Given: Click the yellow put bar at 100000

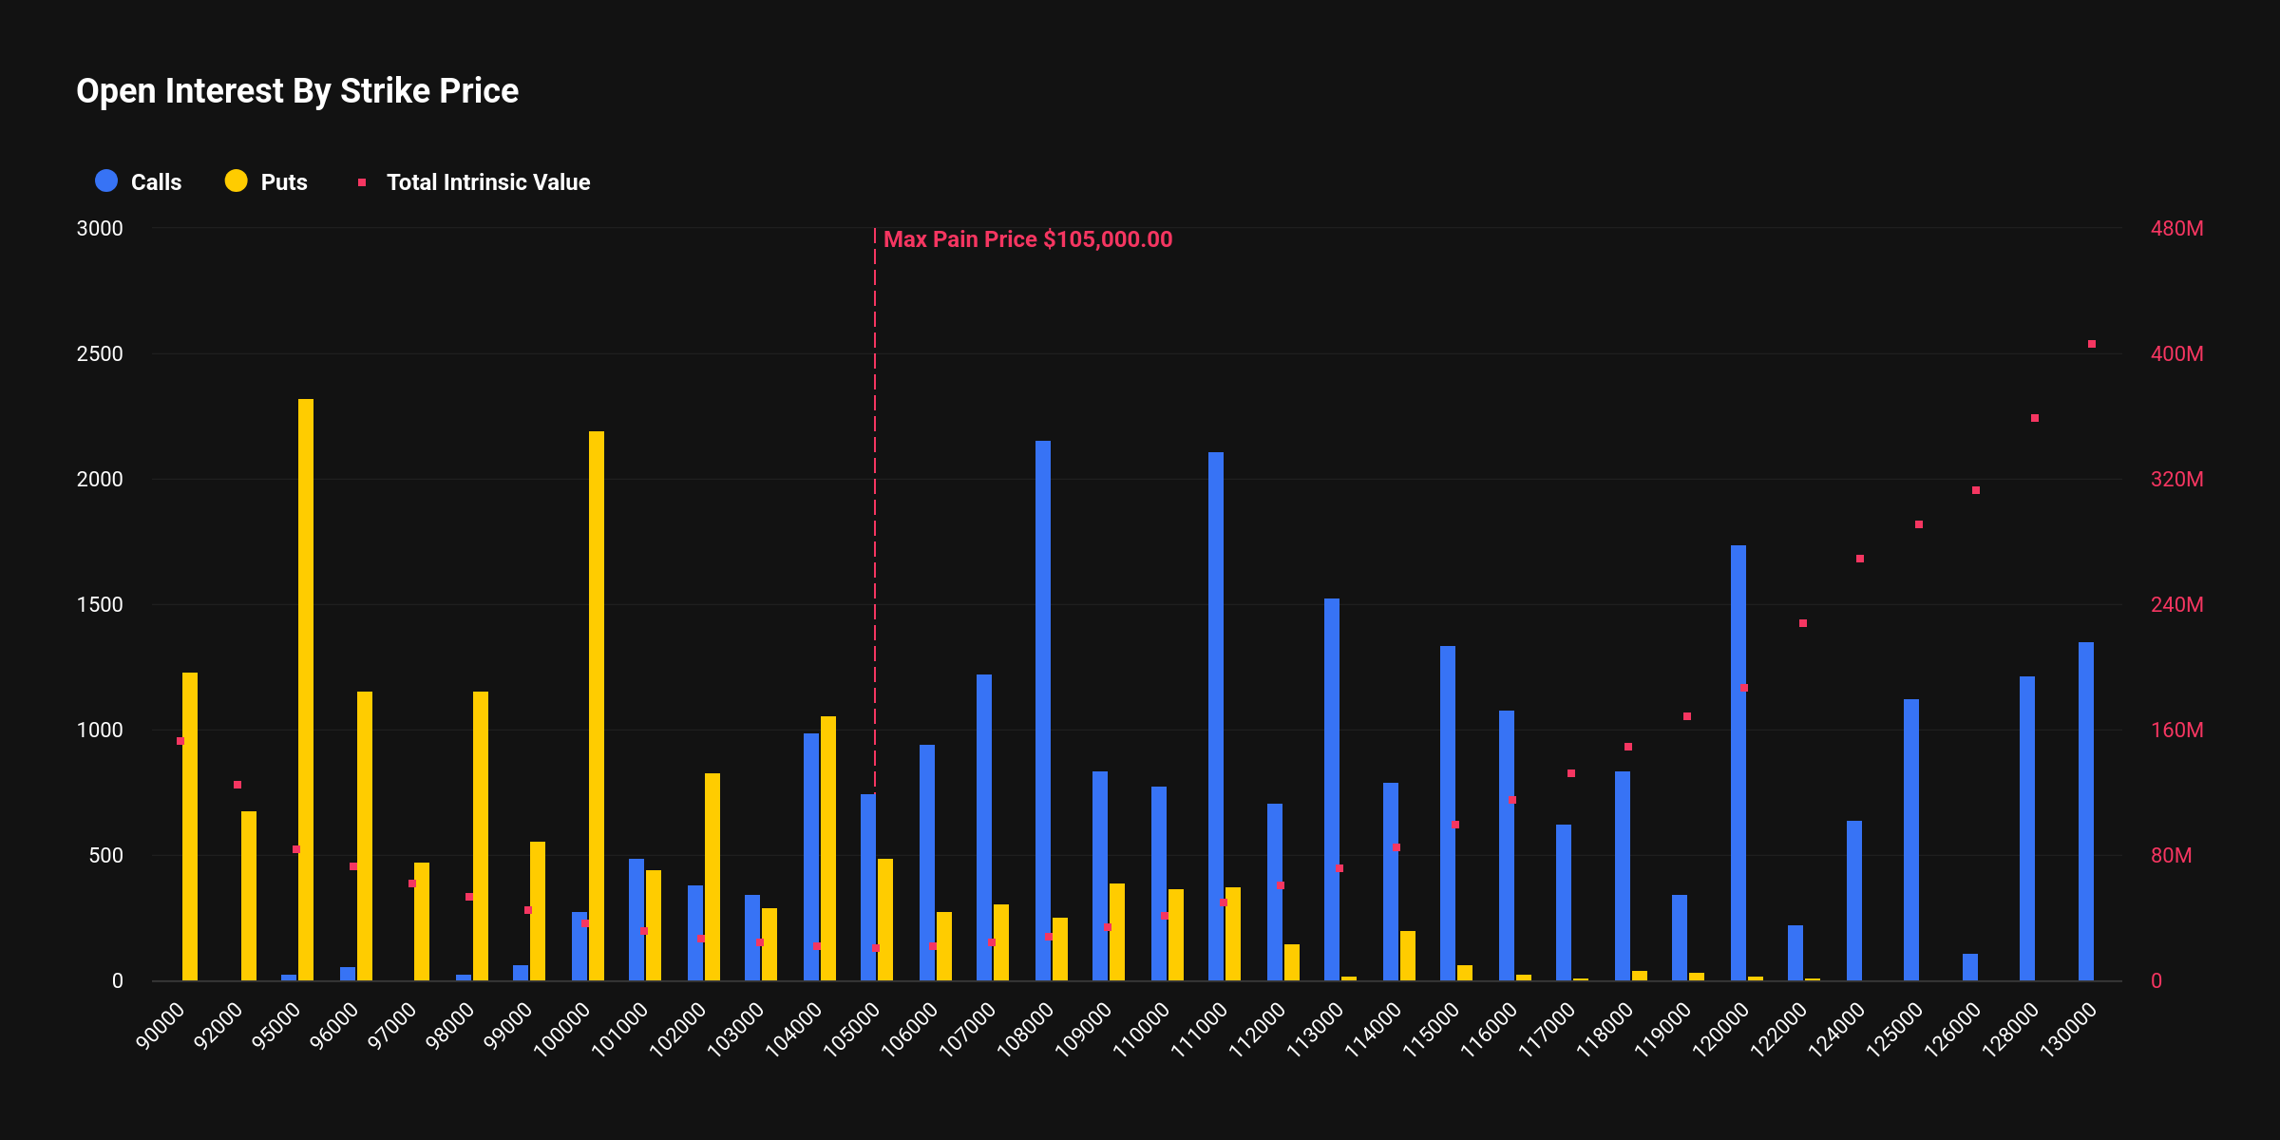Looking at the screenshot, I should point(597,705).
